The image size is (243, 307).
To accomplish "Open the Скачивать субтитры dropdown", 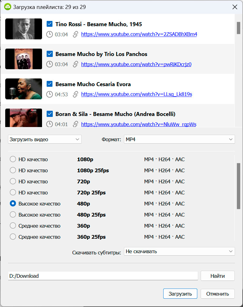I will (179, 251).
